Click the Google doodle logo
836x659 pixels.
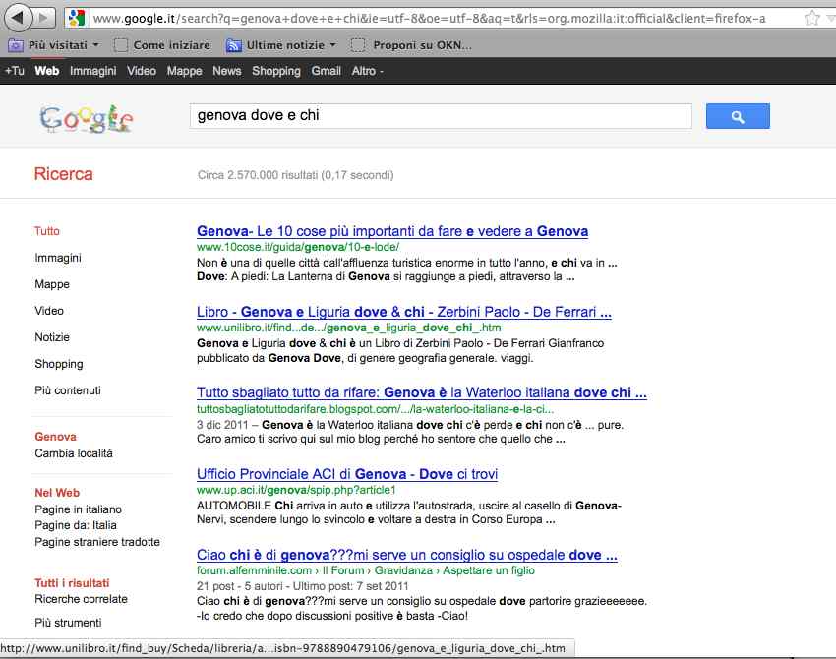(x=87, y=118)
